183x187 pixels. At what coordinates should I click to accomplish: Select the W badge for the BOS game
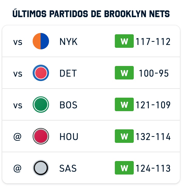124,104
